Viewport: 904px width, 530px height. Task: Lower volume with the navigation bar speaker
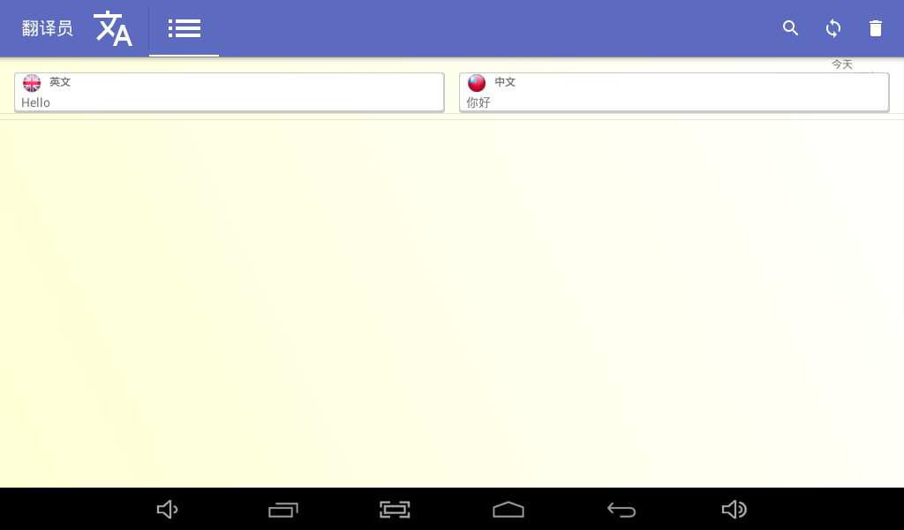(167, 509)
